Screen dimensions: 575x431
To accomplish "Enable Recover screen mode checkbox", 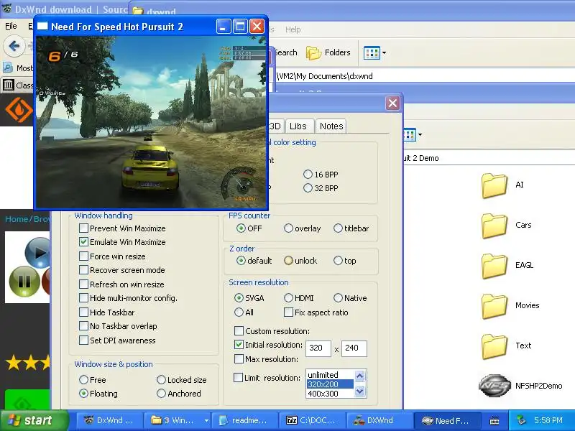I will click(83, 270).
